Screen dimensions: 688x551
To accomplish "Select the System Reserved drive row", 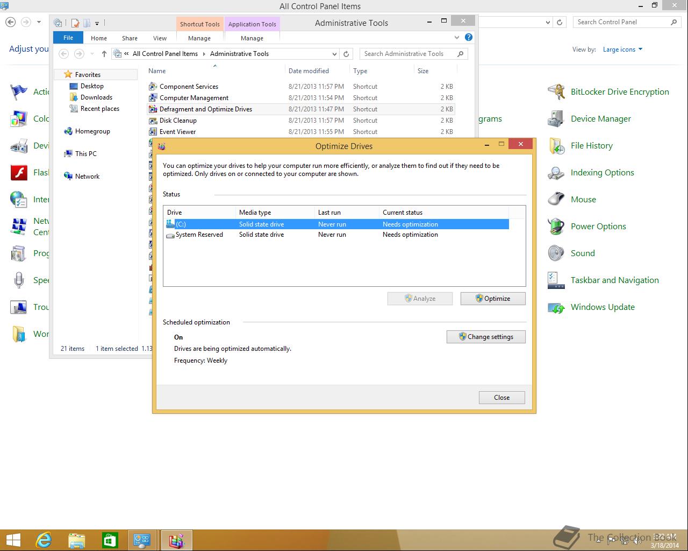I will [x=336, y=235].
